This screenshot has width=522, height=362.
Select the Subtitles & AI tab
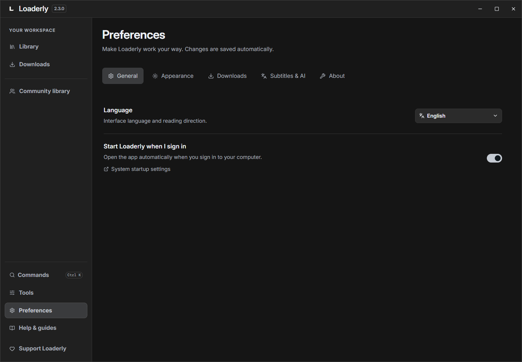click(x=283, y=76)
